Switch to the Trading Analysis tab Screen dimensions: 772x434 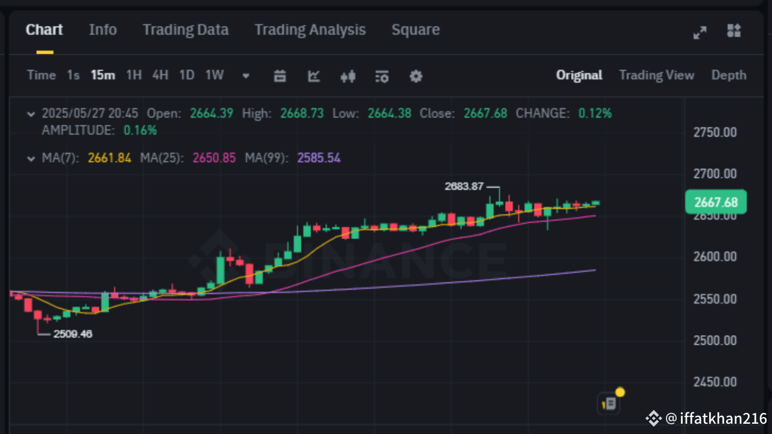click(310, 30)
